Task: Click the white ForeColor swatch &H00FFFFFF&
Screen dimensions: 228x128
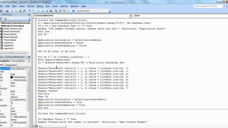Action: coord(12,100)
